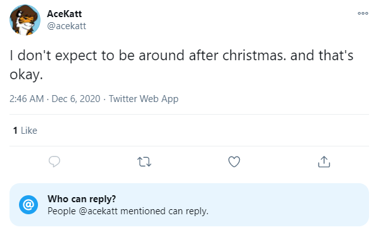Open the 2:46 AM timestamp link
376x232 pixels.
click(x=27, y=99)
